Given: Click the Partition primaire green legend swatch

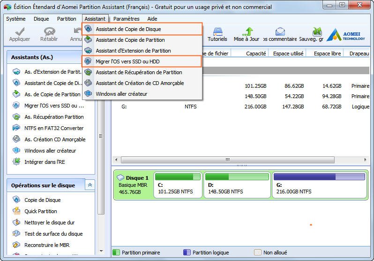Looking at the screenshot, I should point(116,253).
